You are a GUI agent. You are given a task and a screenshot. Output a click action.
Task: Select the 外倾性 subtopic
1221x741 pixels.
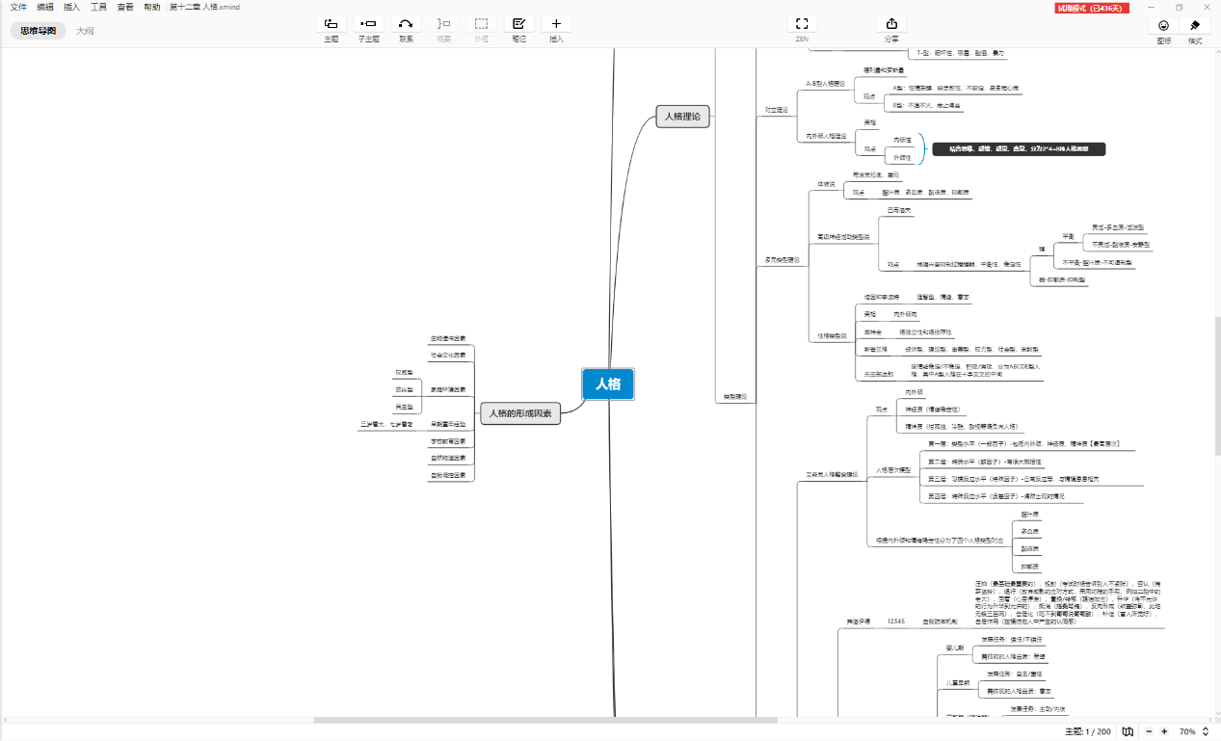[902, 157]
